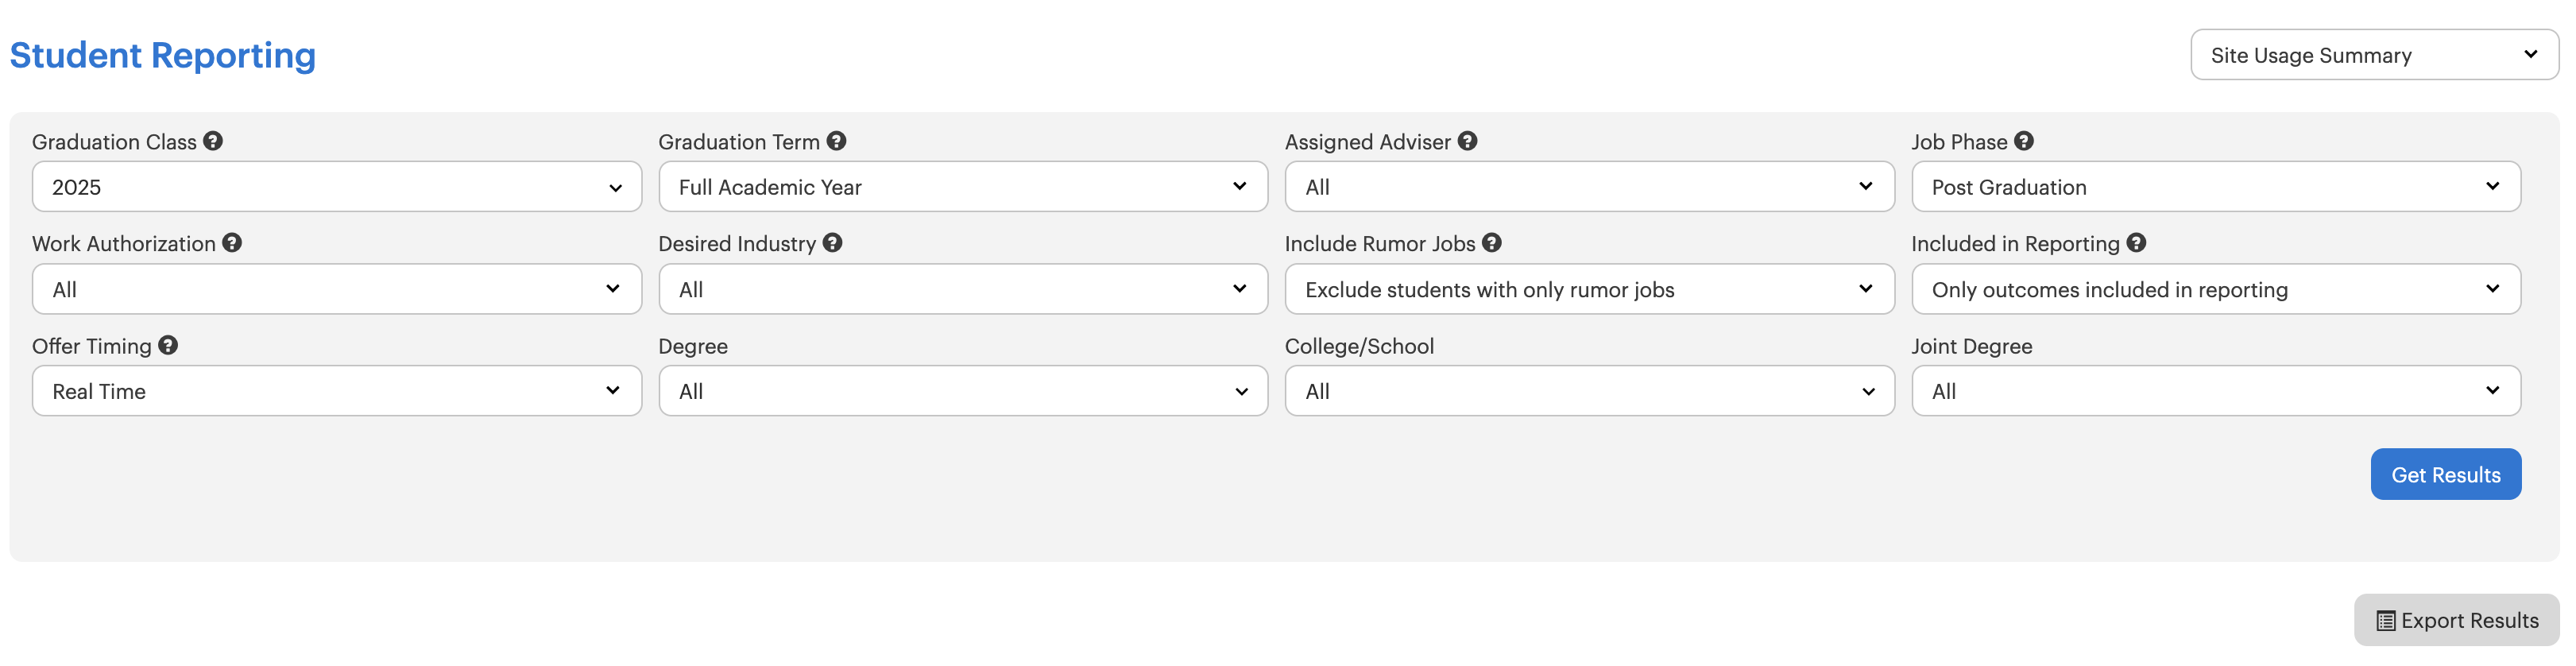2576x666 pixels.
Task: Click the Offer Timing help icon
Action: click(168, 345)
